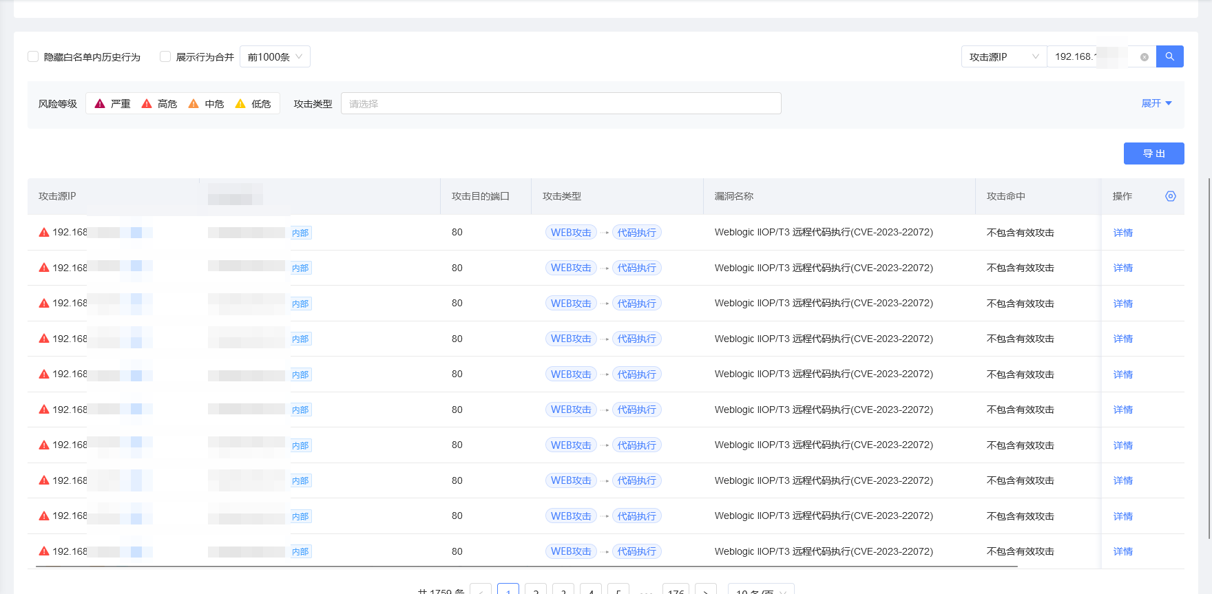Open 详情 for the last row
This screenshot has width=1212, height=594.
pos(1123,551)
